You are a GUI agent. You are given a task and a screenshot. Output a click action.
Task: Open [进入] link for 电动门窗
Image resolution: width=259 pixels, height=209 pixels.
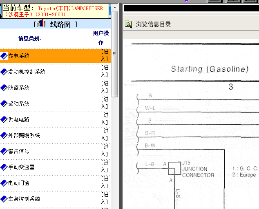coord(105,182)
